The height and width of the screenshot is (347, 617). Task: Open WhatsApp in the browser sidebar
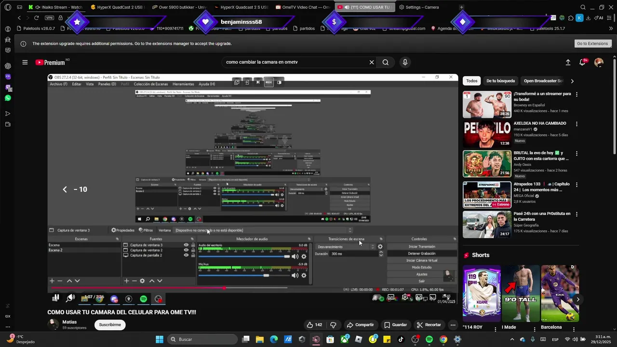(x=8, y=98)
